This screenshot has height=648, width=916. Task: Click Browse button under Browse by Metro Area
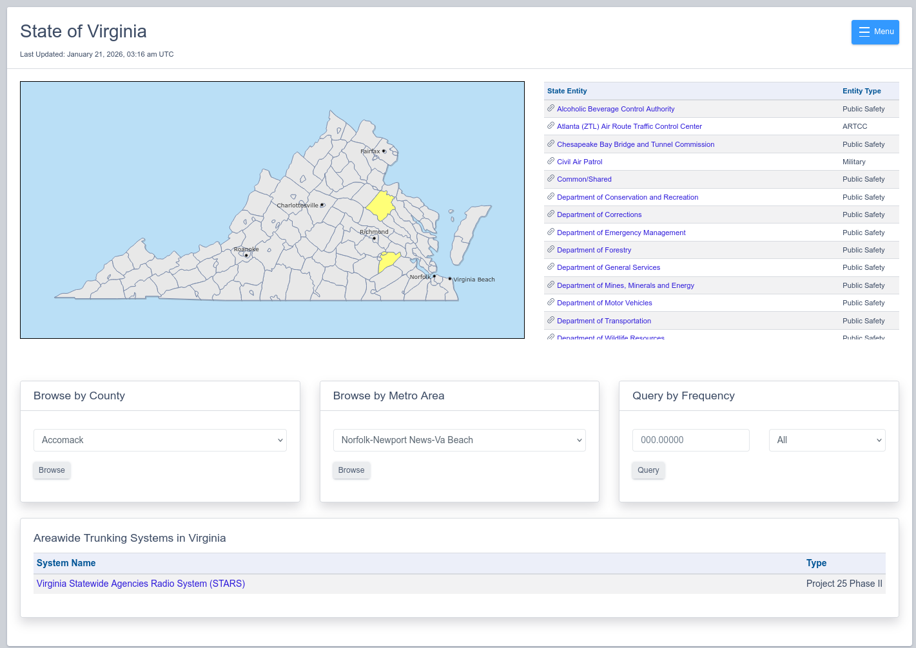point(351,470)
